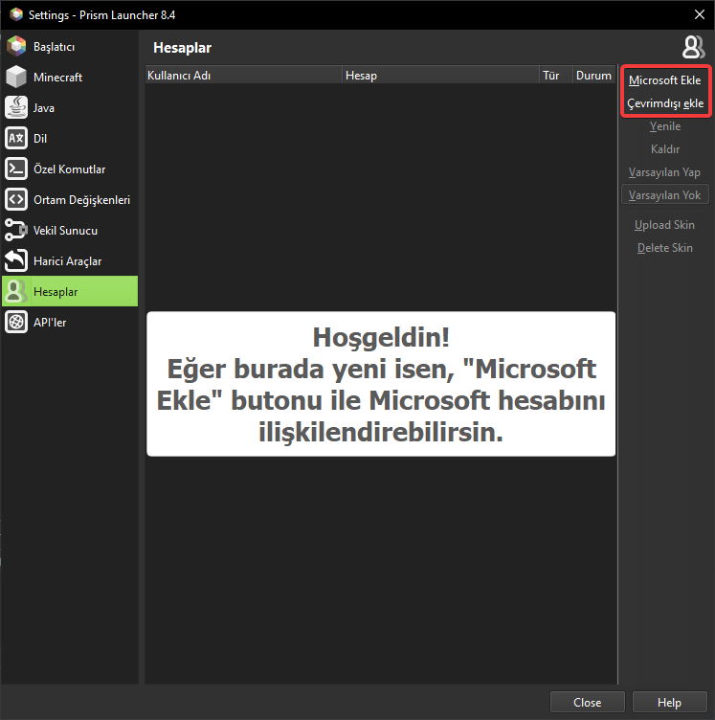Image resolution: width=715 pixels, height=720 pixels.
Task: Click the Başlatıcı launcher icon in sidebar
Action: pos(16,46)
